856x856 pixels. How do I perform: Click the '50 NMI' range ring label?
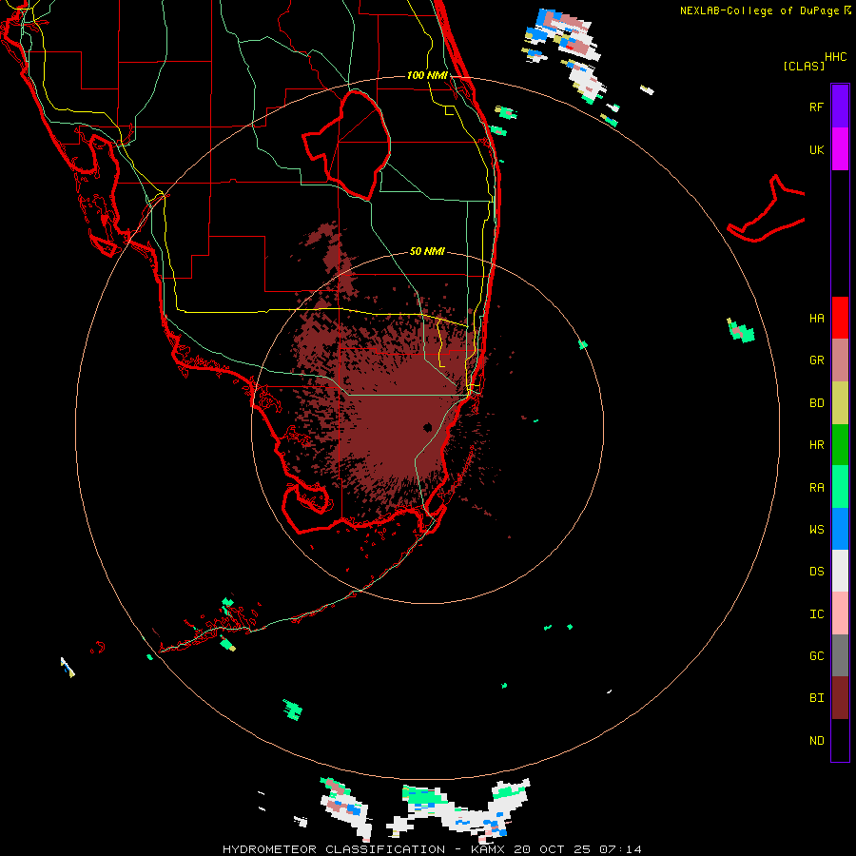(427, 251)
